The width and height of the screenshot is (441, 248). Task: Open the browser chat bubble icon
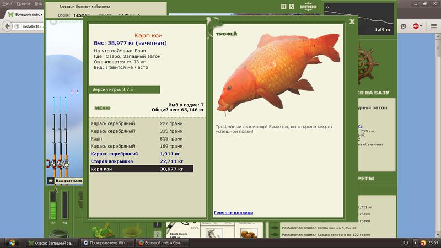pos(404,26)
